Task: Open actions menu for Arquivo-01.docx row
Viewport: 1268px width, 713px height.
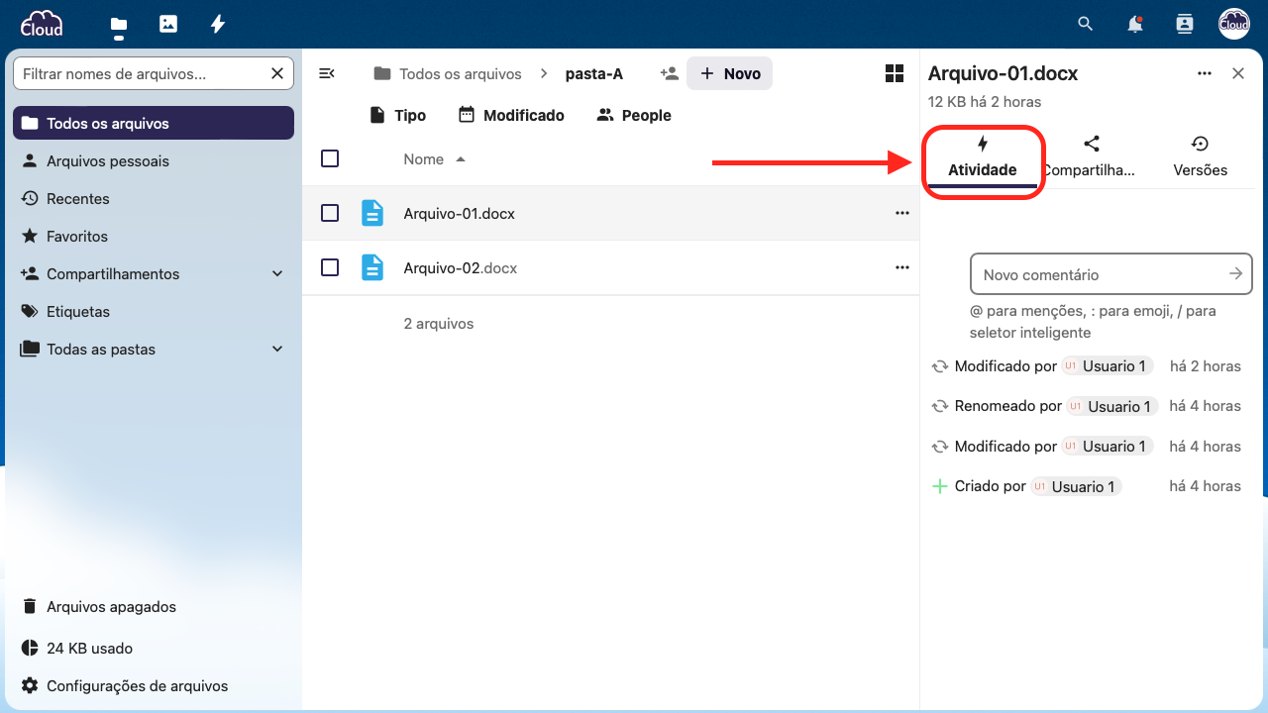Action: coord(901,213)
